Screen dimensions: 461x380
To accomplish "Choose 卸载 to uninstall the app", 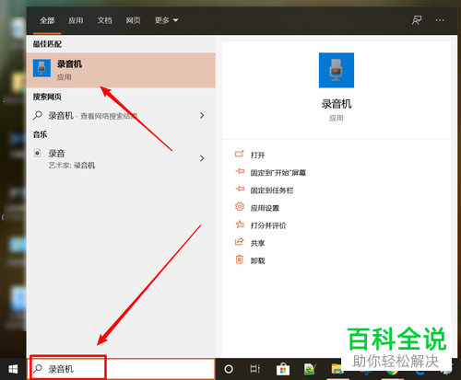I will 257,261.
